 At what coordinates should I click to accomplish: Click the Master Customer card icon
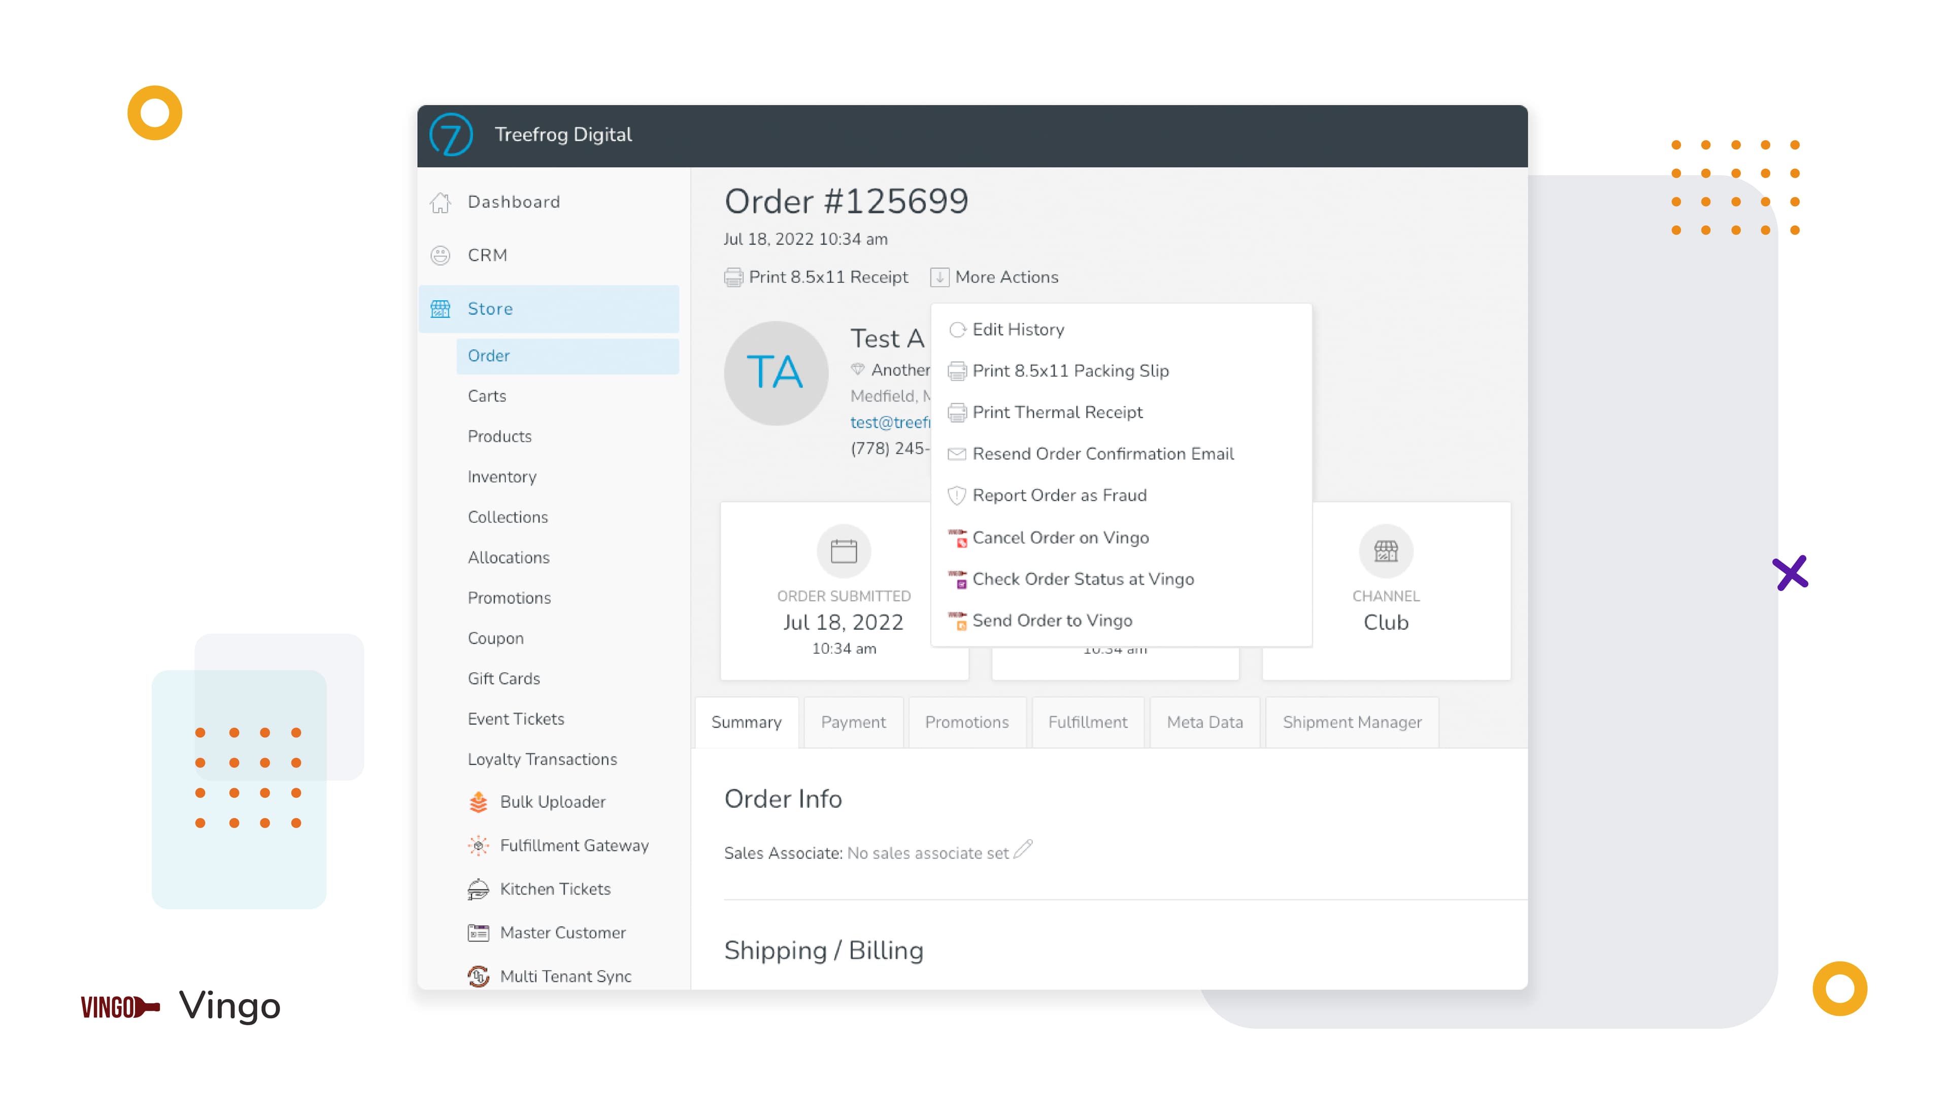click(x=478, y=933)
